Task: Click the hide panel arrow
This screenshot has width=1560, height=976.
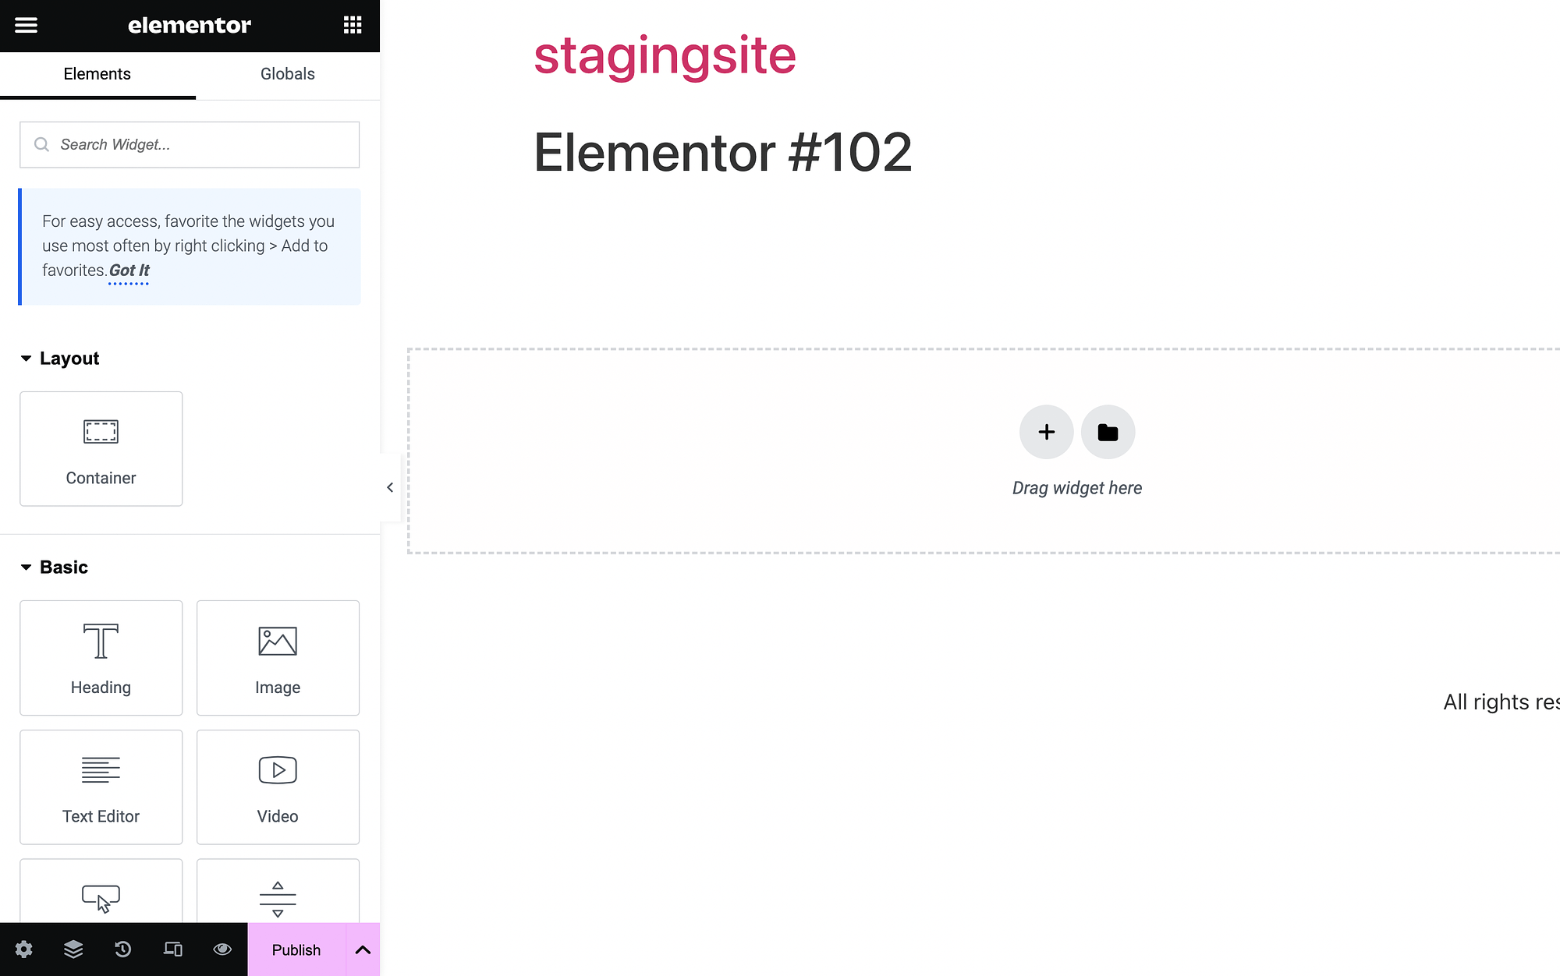Action: pyautogui.click(x=390, y=487)
